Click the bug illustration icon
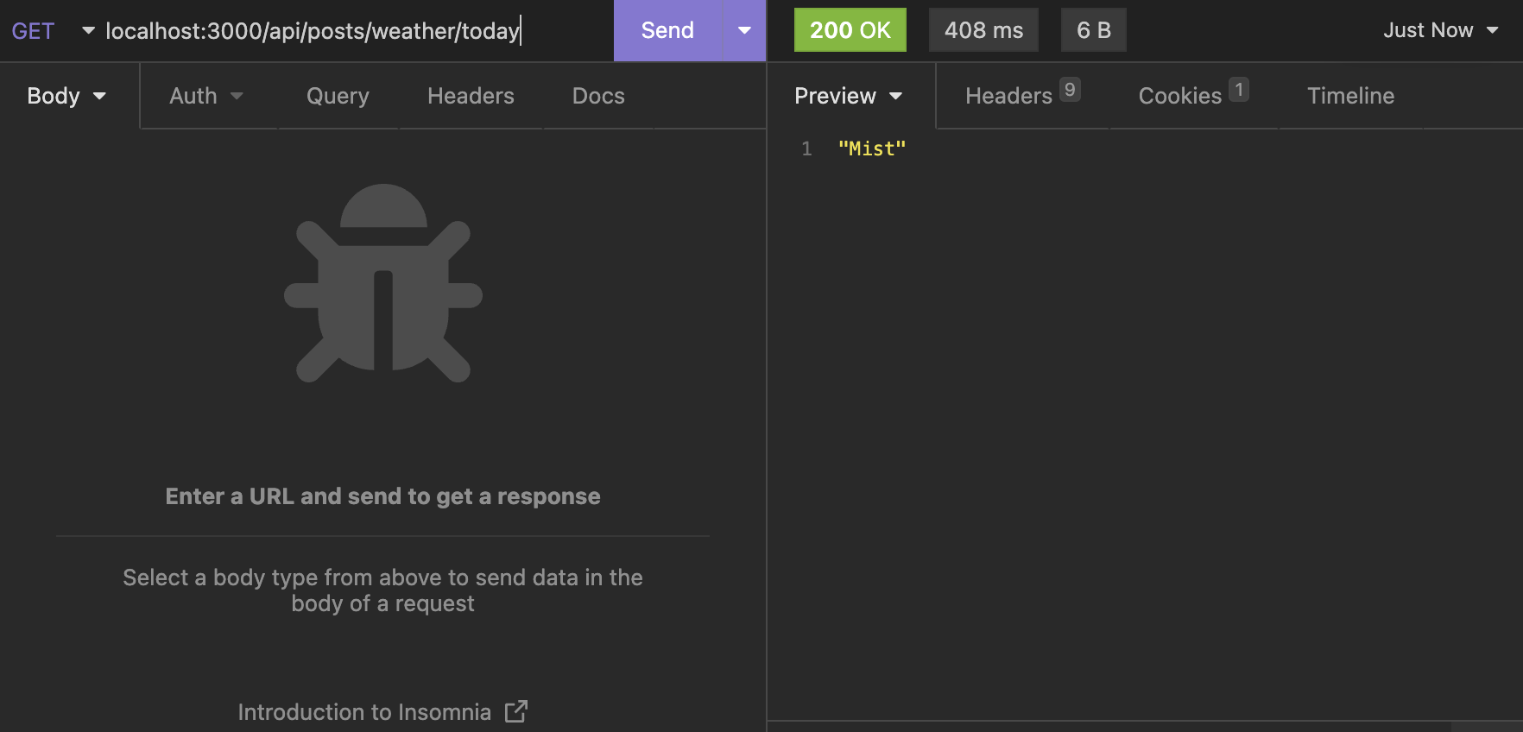The height and width of the screenshot is (732, 1523). point(383,283)
